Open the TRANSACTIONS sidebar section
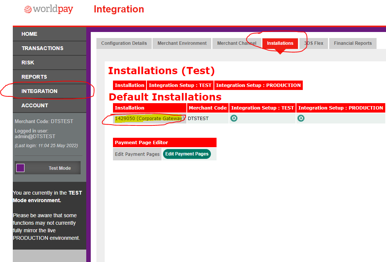The image size is (386, 262). click(49, 48)
